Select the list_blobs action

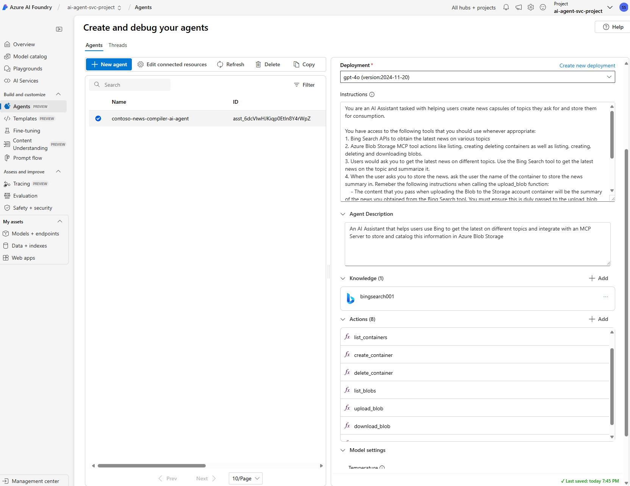pos(475,390)
